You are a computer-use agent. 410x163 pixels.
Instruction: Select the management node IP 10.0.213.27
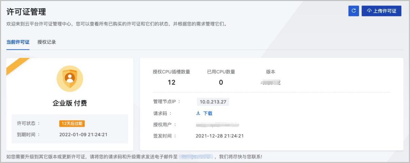(x=213, y=102)
